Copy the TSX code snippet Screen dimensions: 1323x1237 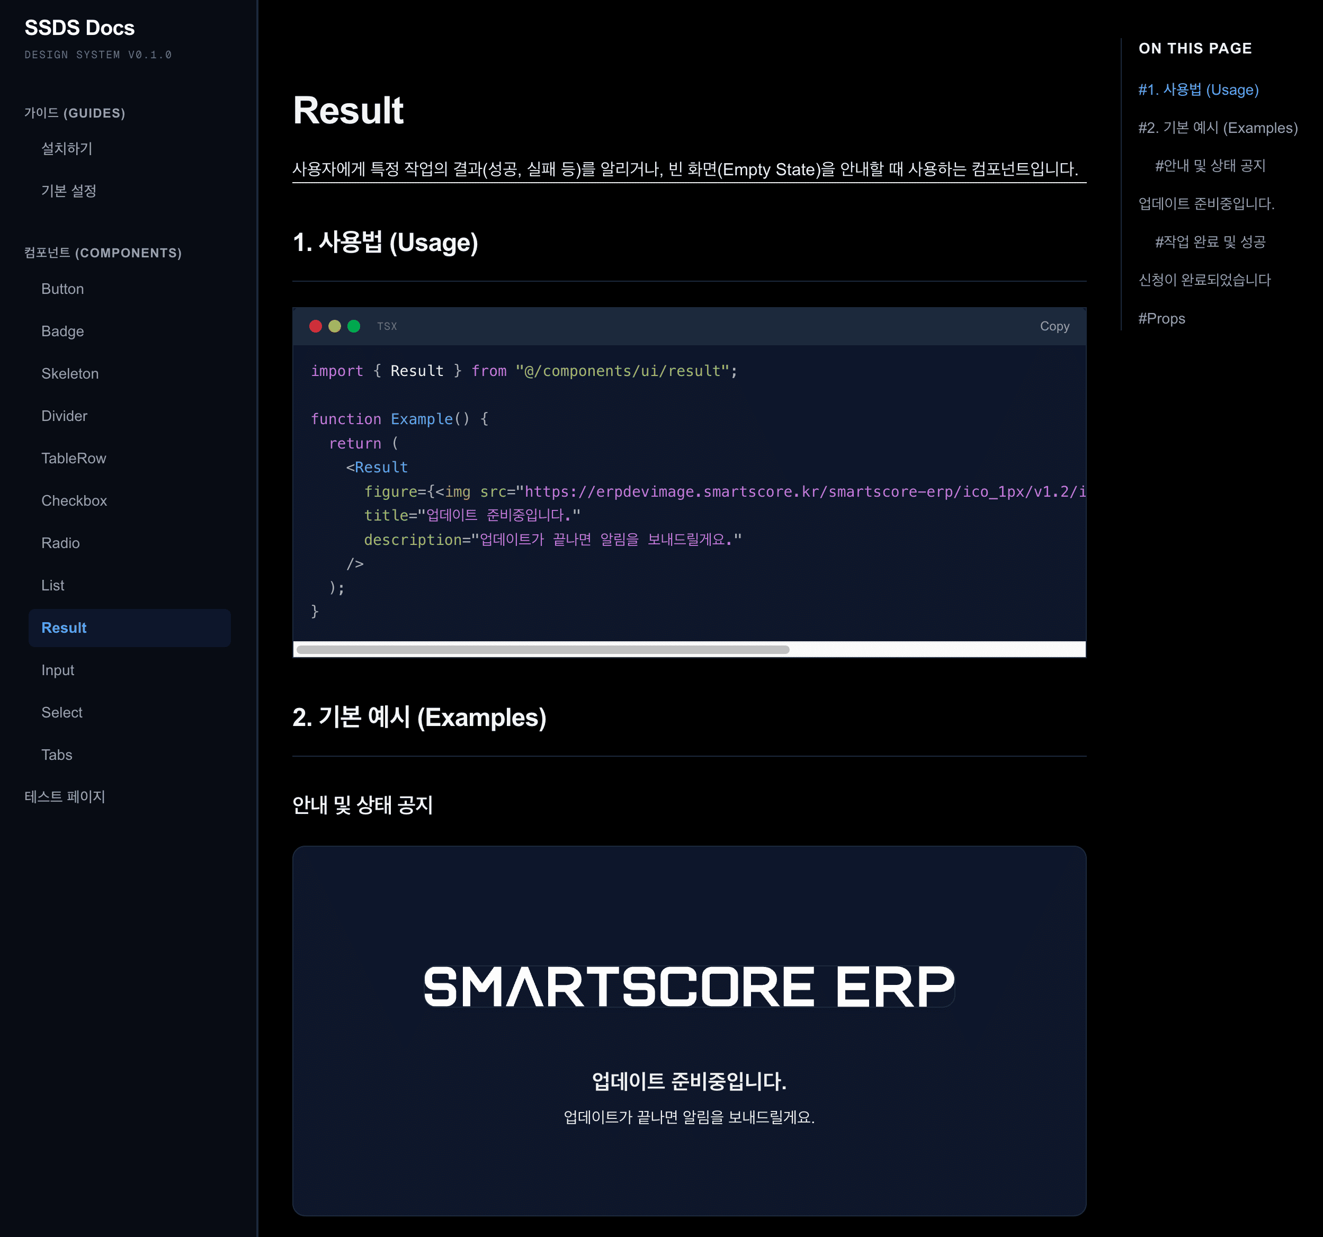(x=1054, y=326)
